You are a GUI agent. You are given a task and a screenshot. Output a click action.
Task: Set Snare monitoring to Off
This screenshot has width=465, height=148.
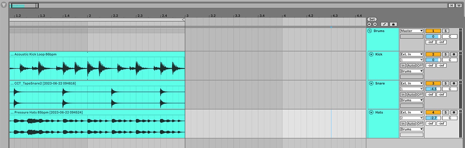coord(420,94)
